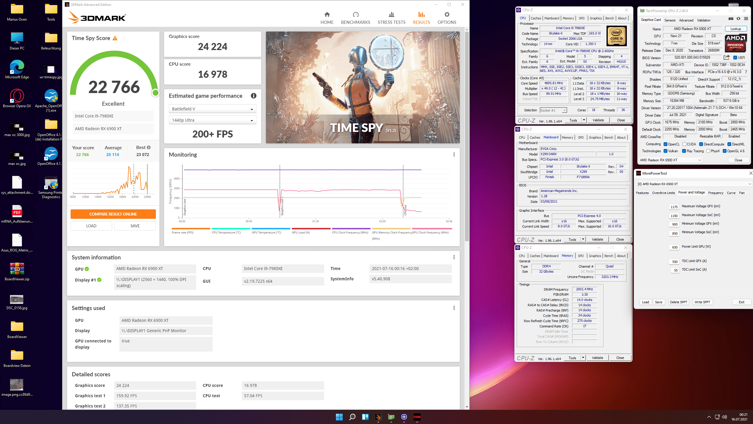Open the BENCHMARKS section in 3DMark
753x424 pixels.
[x=355, y=18]
